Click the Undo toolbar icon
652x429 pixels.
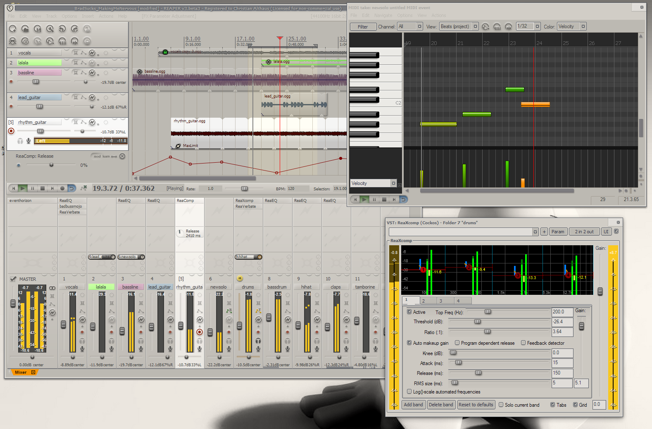(x=62, y=29)
